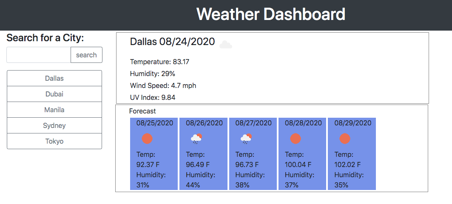Click the 08/25/2020 forecast date
The image size is (452, 204).
coord(155,123)
